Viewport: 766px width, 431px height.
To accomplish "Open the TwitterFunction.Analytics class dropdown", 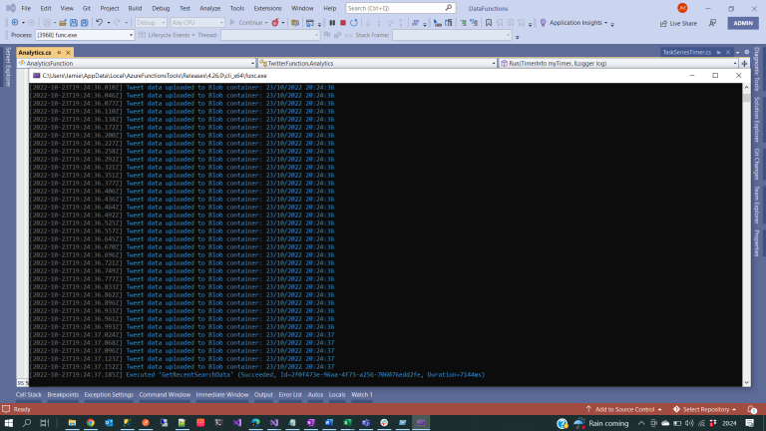I will tap(377, 63).
